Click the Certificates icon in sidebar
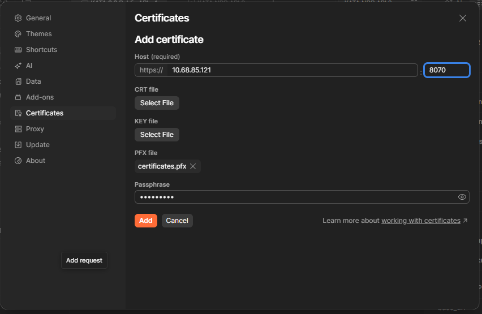The image size is (482, 314). pos(18,113)
